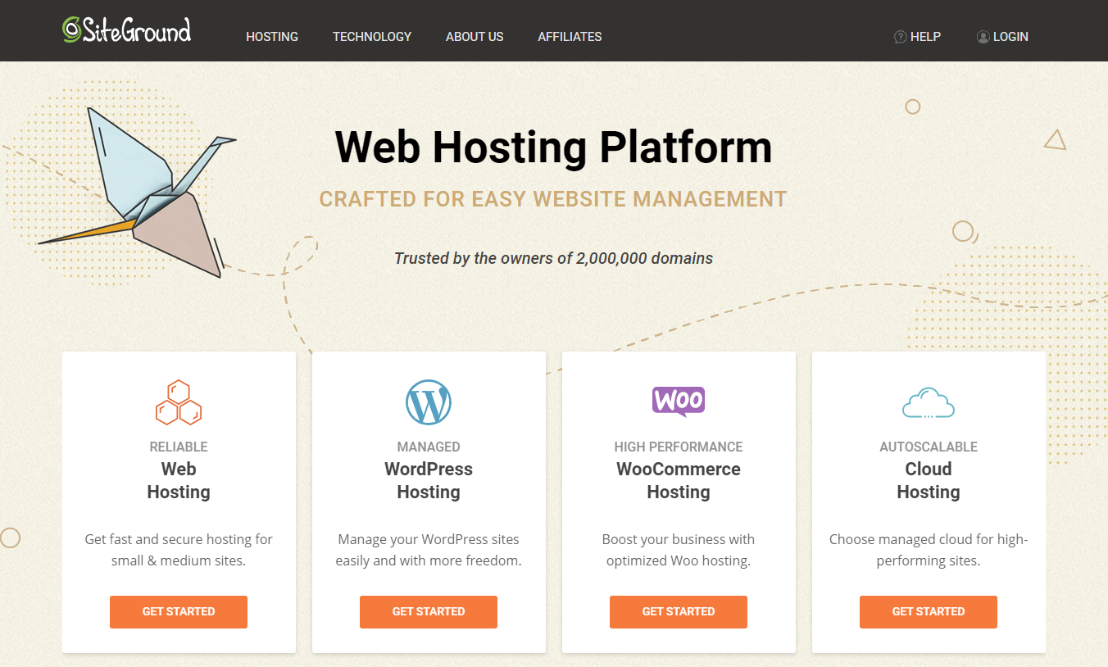This screenshot has width=1108, height=667.
Task: Get started with Cloud Hosting
Action: click(x=929, y=612)
